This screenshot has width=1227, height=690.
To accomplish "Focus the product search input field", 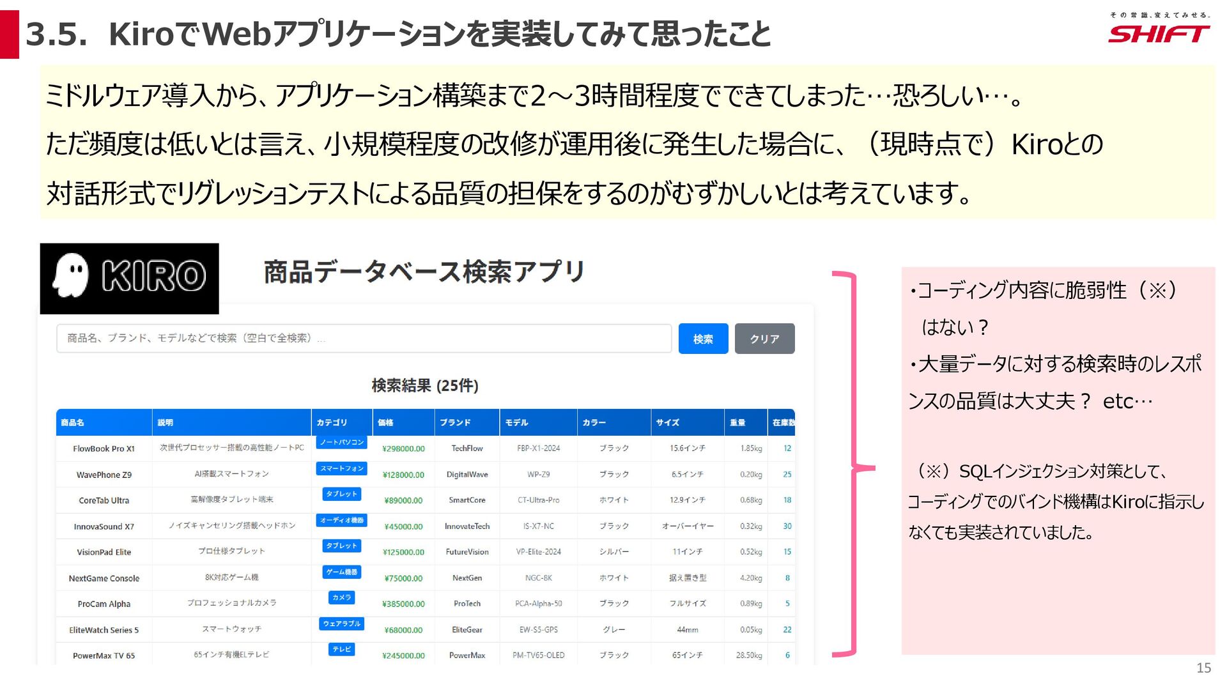I will coord(364,339).
